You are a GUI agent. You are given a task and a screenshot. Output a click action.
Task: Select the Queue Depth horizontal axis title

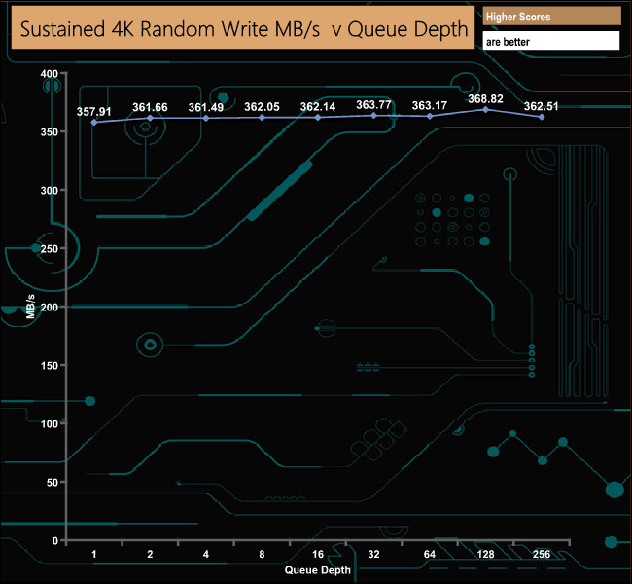coord(318,569)
